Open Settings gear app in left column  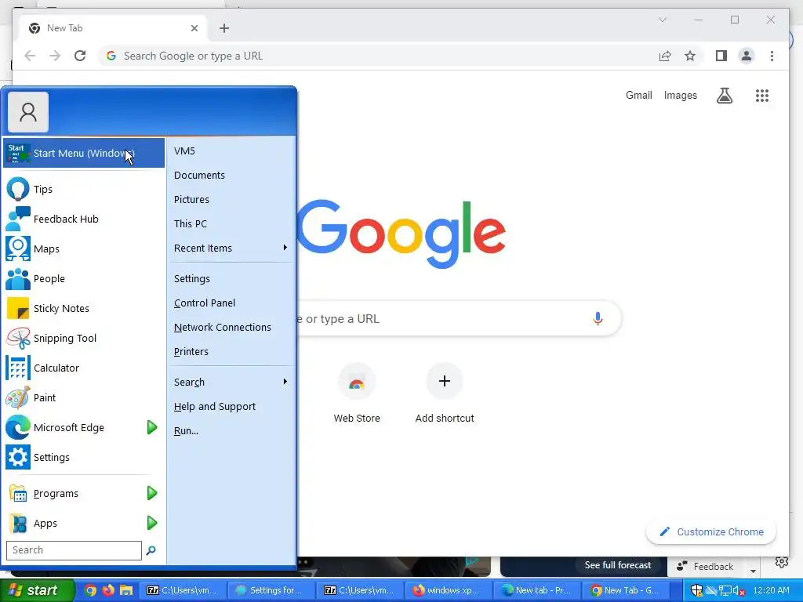pyautogui.click(x=85, y=457)
